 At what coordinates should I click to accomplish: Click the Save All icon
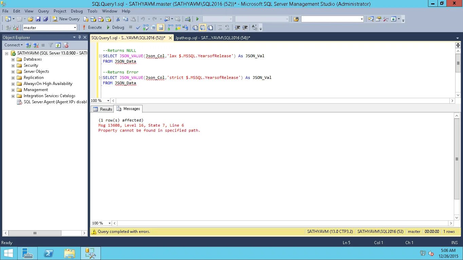pos(45,19)
